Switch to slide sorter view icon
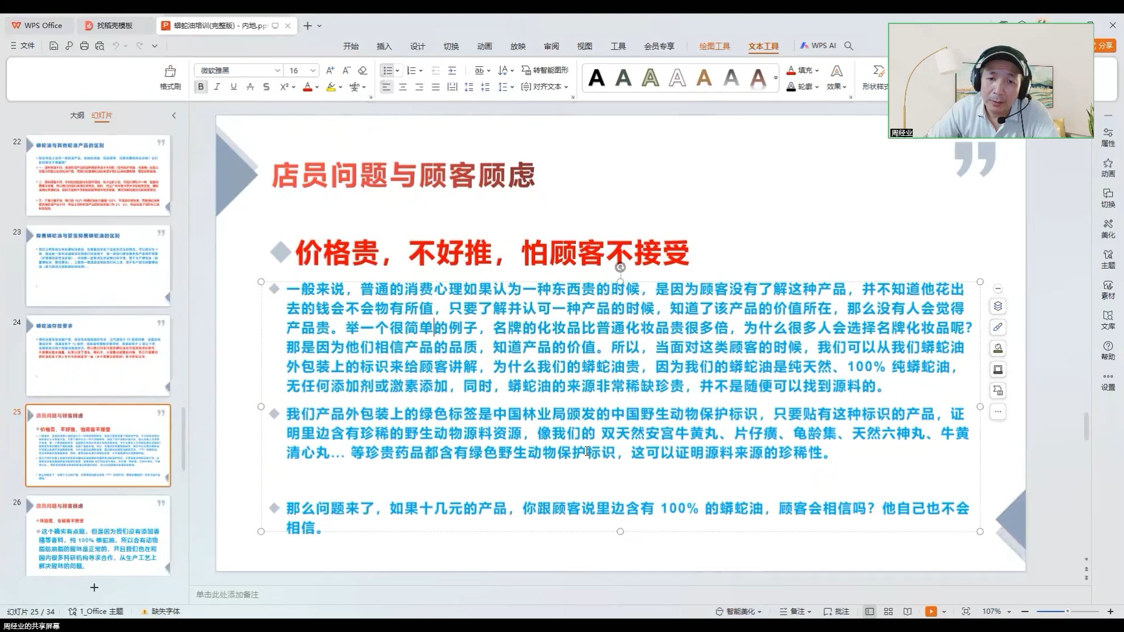The image size is (1124, 632). coord(888,611)
